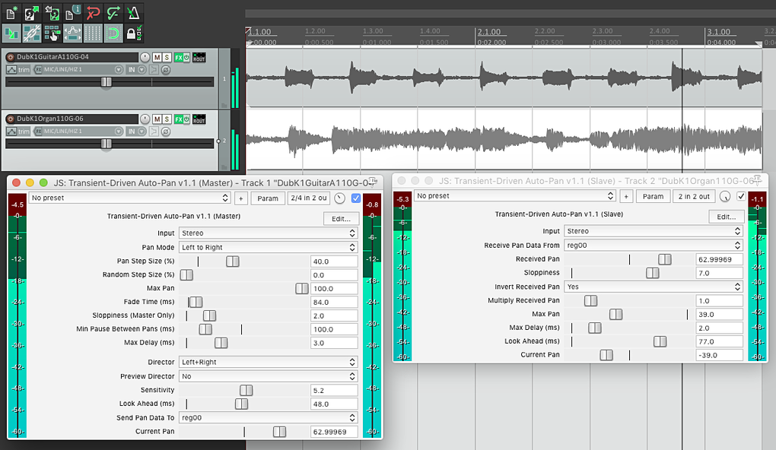Open Send Pan Data To dropdown
The image size is (776, 450).
269,418
